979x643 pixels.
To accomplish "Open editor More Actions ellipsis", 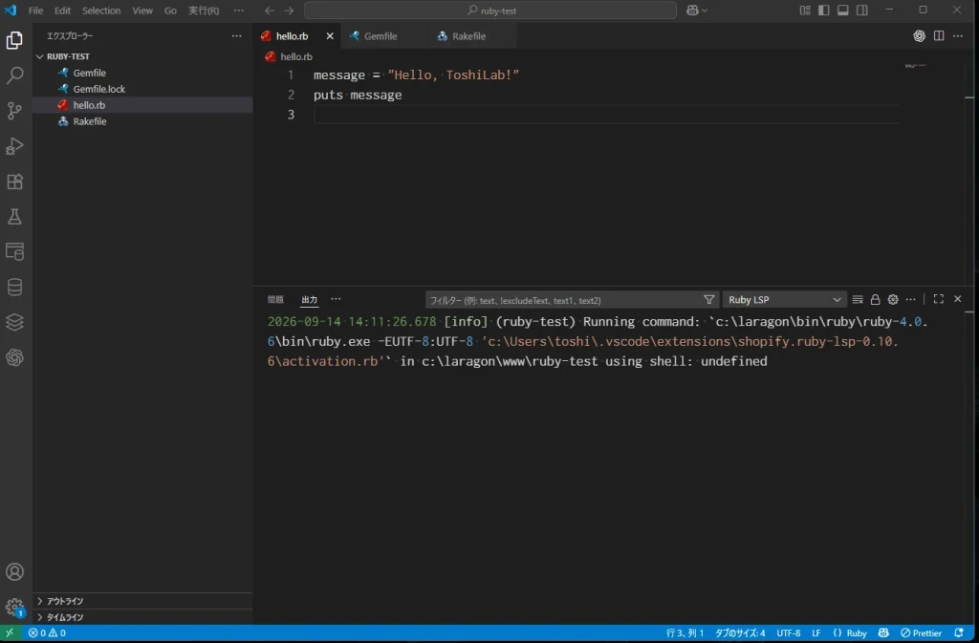I will point(958,35).
